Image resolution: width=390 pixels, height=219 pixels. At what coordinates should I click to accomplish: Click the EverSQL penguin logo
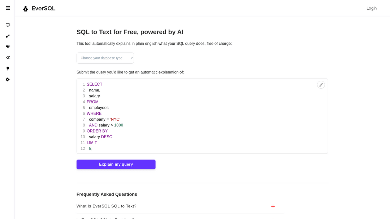(x=26, y=8)
